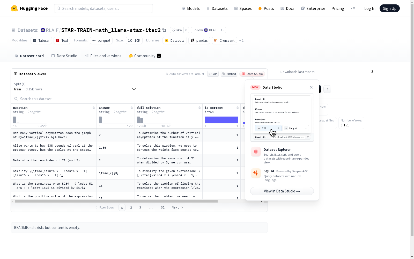The width and height of the screenshot is (414, 259).
Task: Click the Log In link
Action: tap(370, 8)
